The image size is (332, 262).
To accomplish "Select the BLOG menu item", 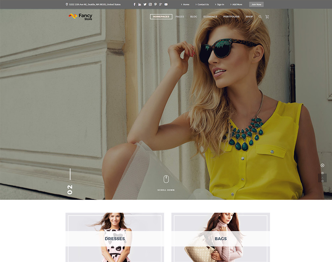I will click(x=193, y=17).
